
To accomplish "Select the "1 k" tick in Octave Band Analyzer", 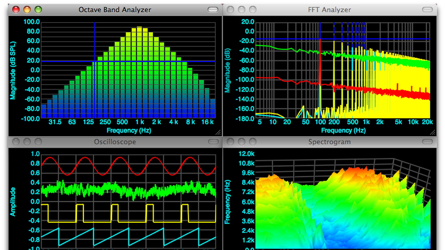I will click(x=139, y=122).
